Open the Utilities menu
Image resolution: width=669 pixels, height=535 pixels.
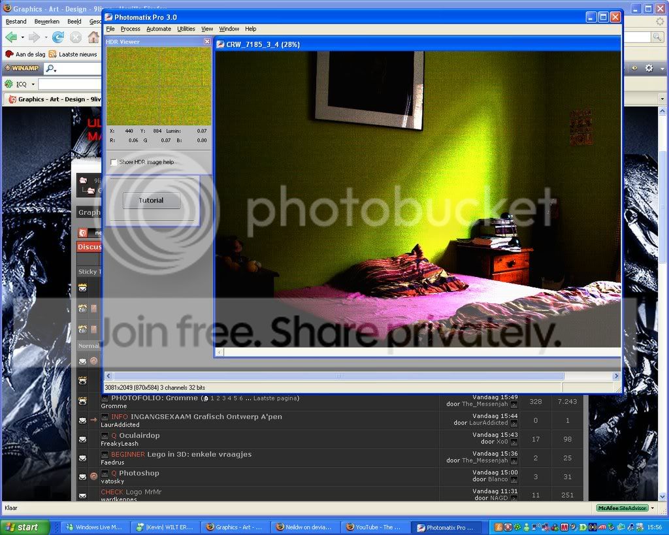[186, 29]
